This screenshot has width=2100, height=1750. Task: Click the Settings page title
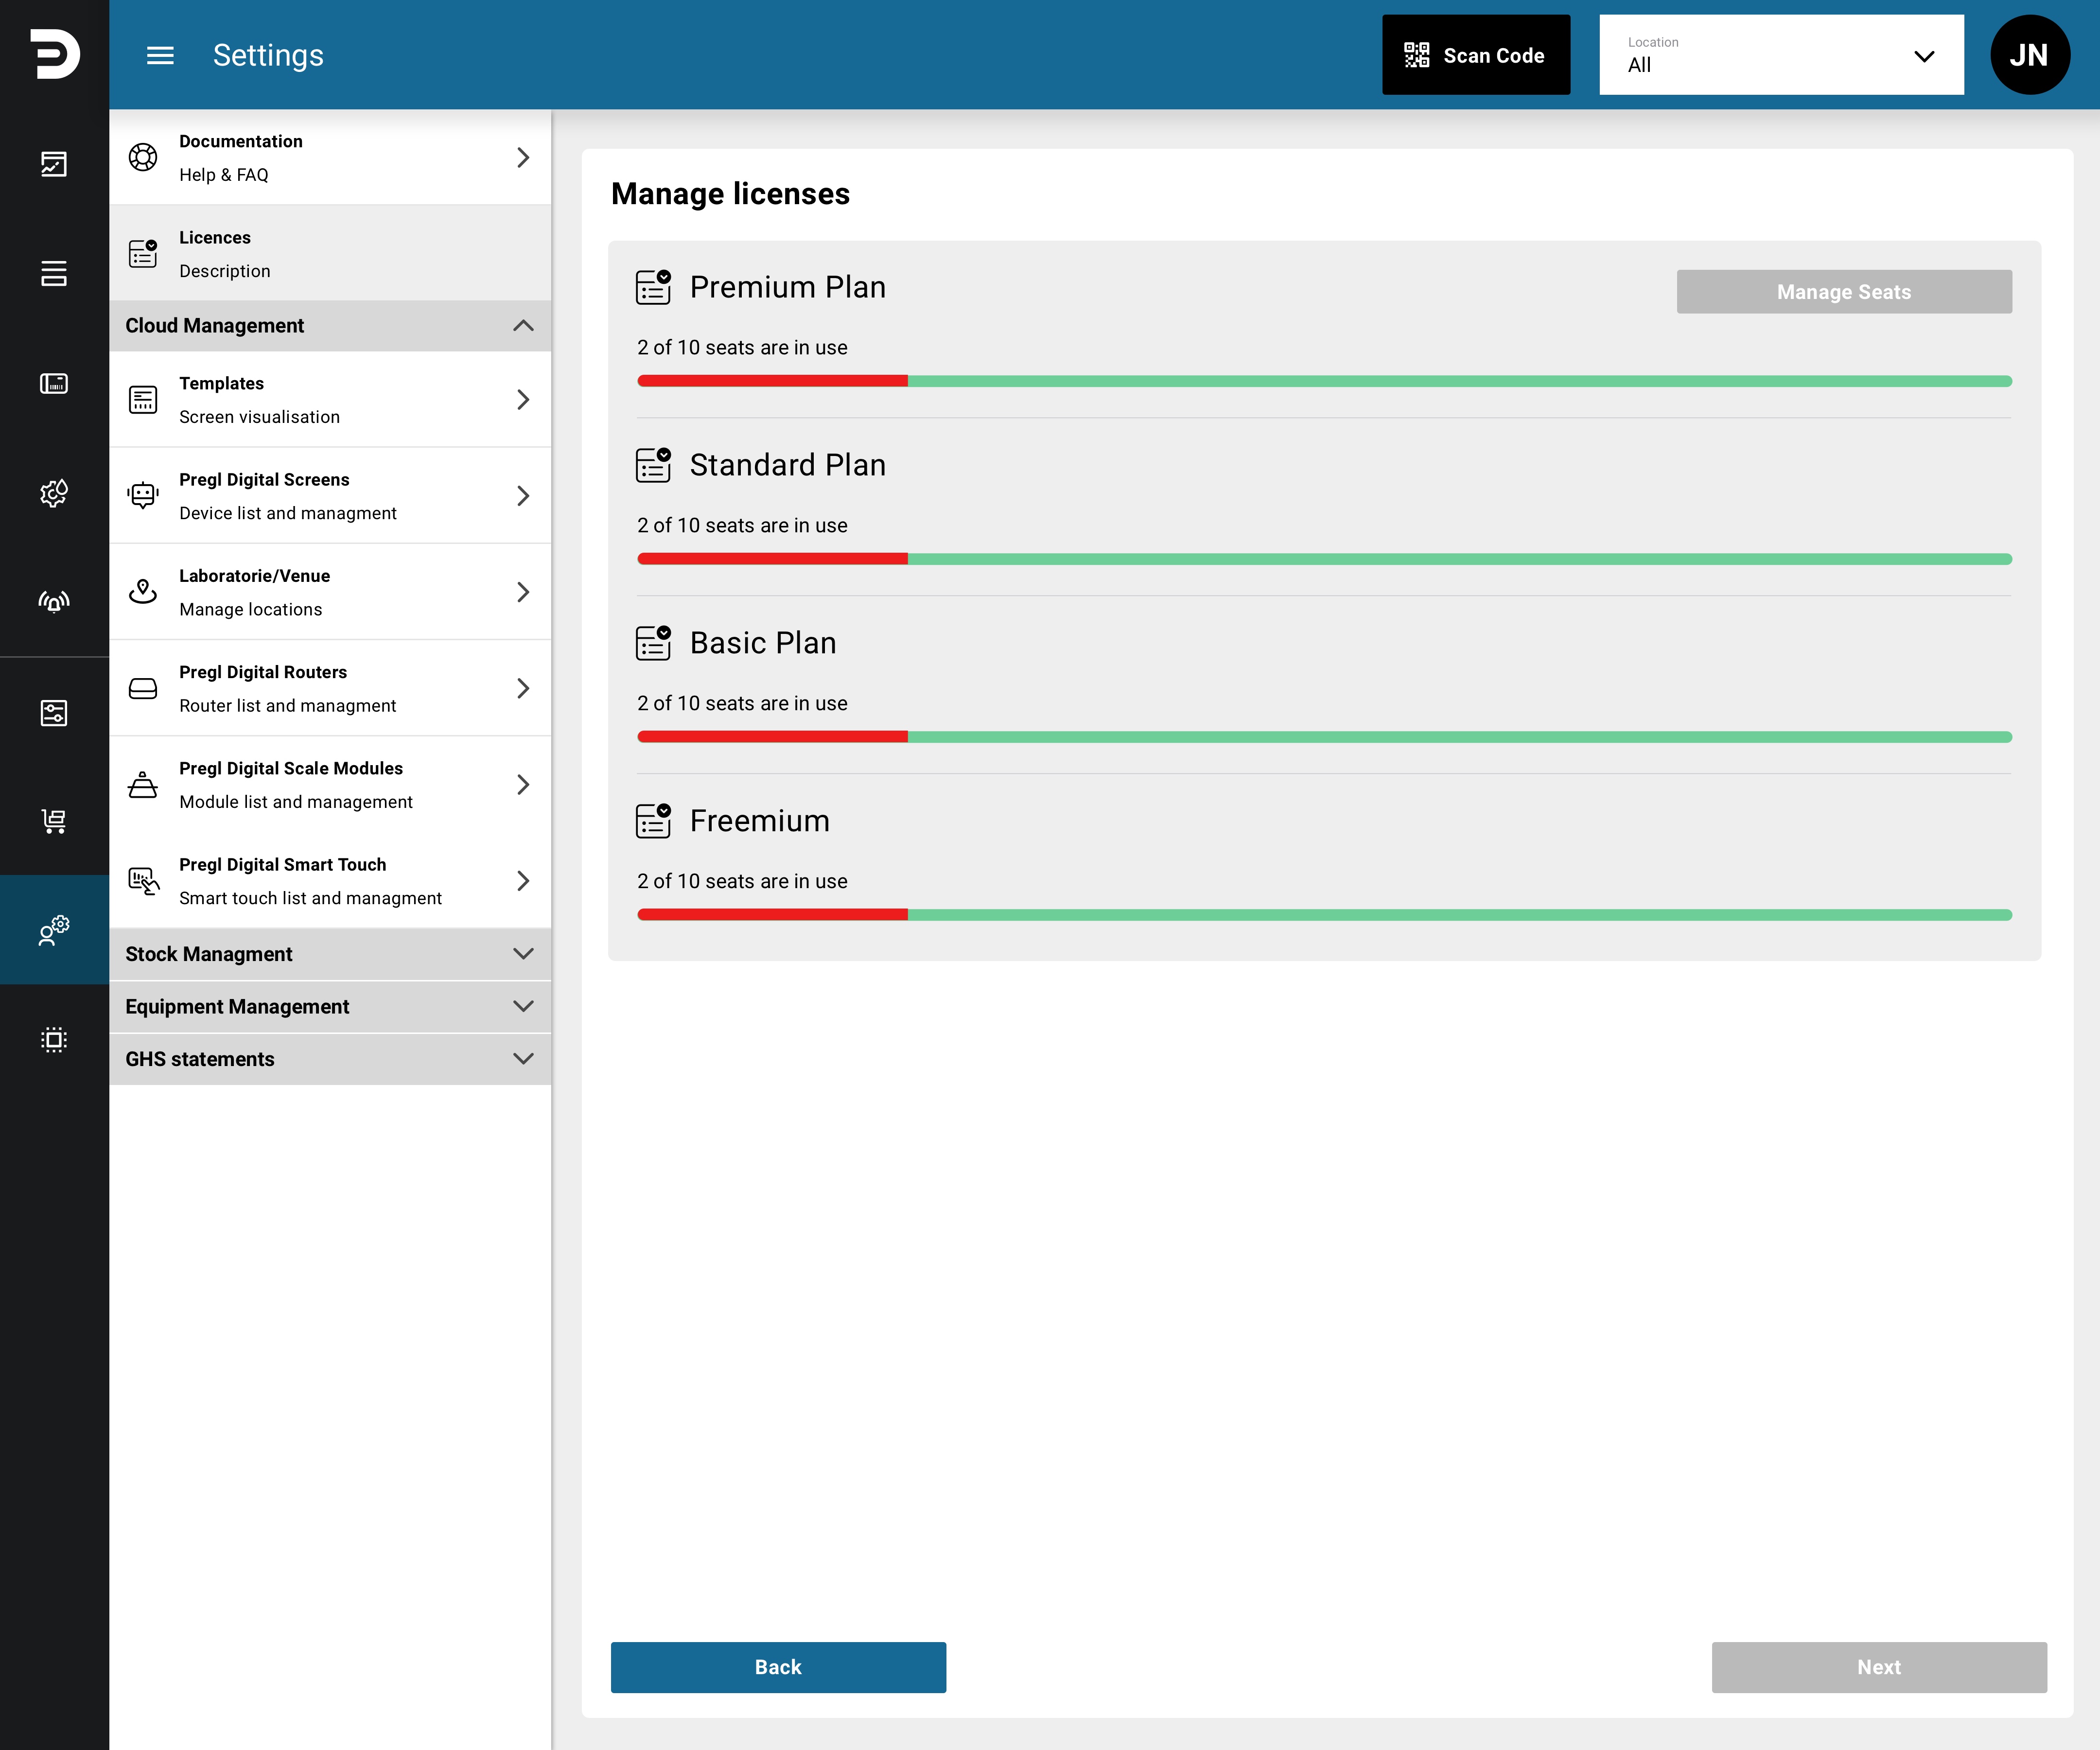tap(268, 55)
